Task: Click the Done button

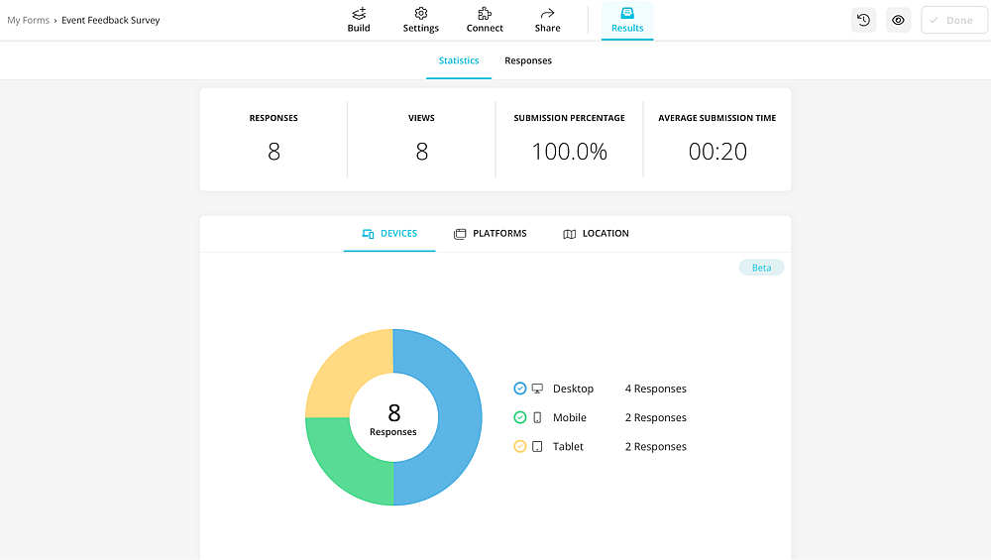Action: click(x=953, y=20)
